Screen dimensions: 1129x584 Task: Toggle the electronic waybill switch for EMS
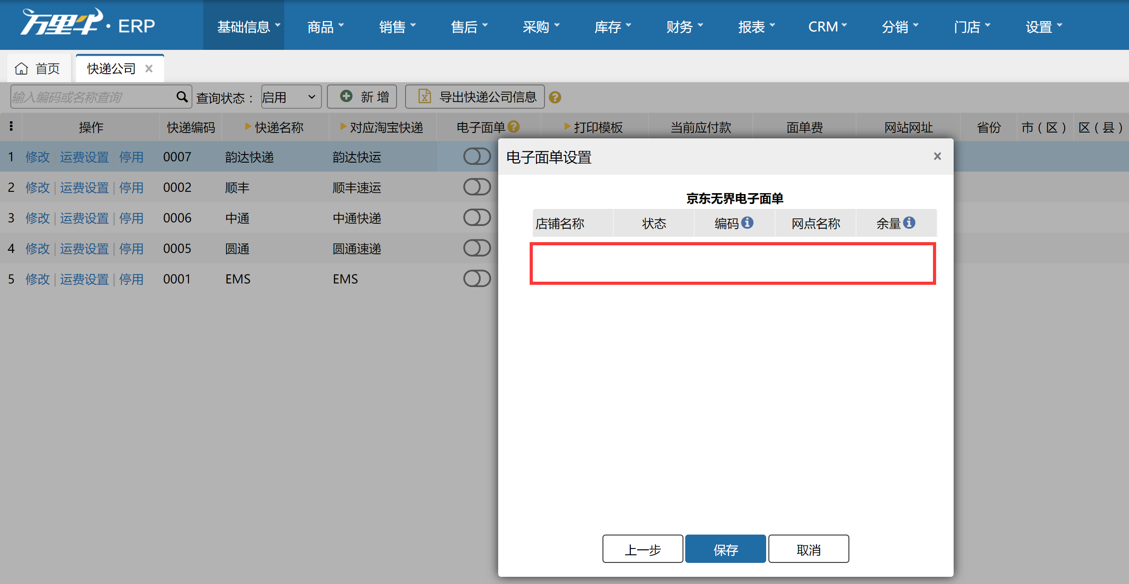(477, 279)
